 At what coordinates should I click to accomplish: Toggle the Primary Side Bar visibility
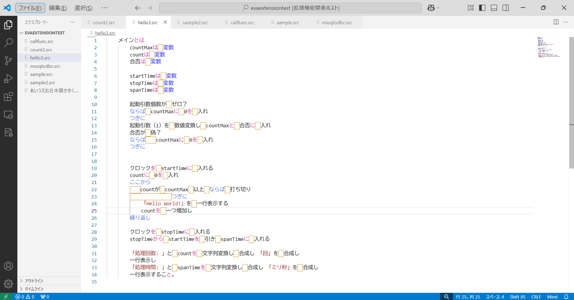pyautogui.click(x=482, y=8)
